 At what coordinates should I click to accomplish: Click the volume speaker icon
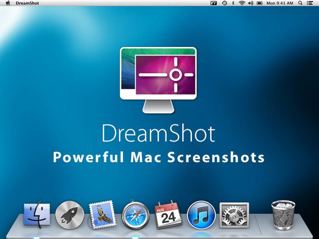251,3
